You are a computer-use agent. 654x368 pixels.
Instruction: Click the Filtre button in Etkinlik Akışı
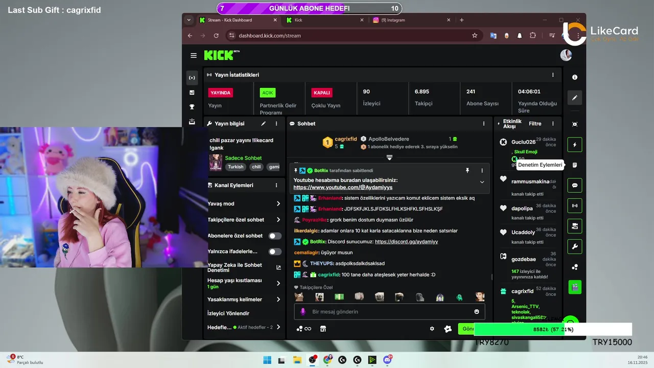point(535,124)
